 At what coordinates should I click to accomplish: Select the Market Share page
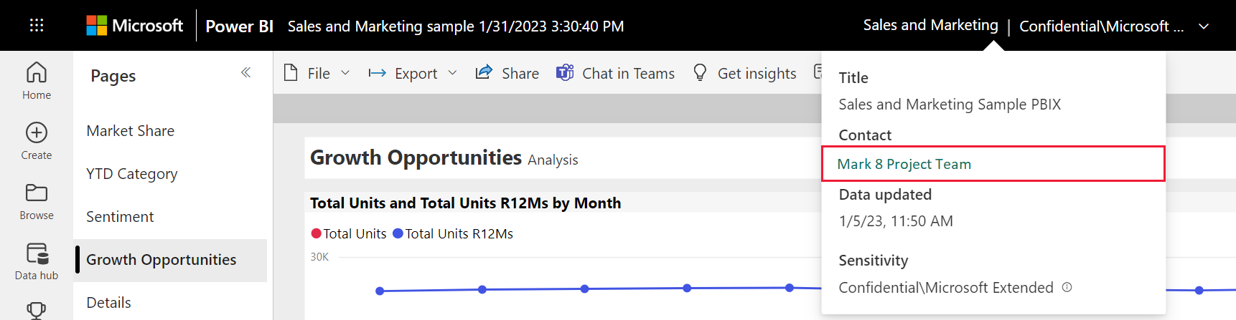[131, 131]
